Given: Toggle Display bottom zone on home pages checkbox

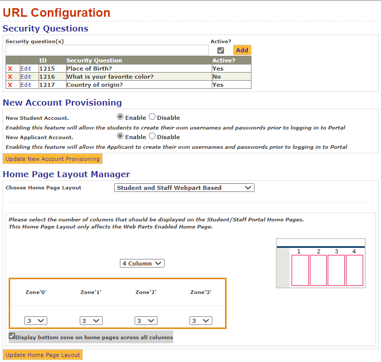Looking at the screenshot, I should pos(12,336).
